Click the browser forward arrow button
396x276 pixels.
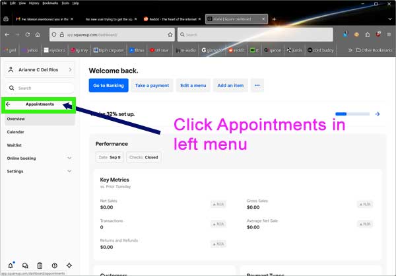17,34
